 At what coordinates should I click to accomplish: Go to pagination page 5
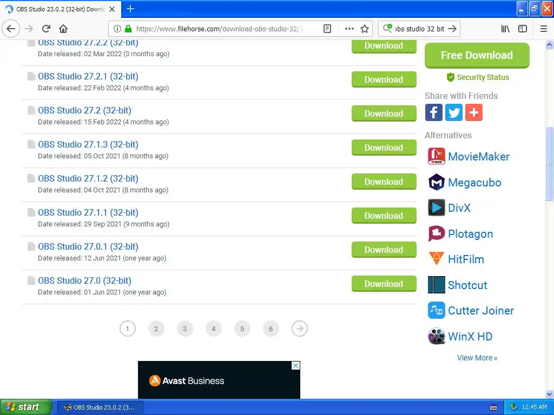242,329
